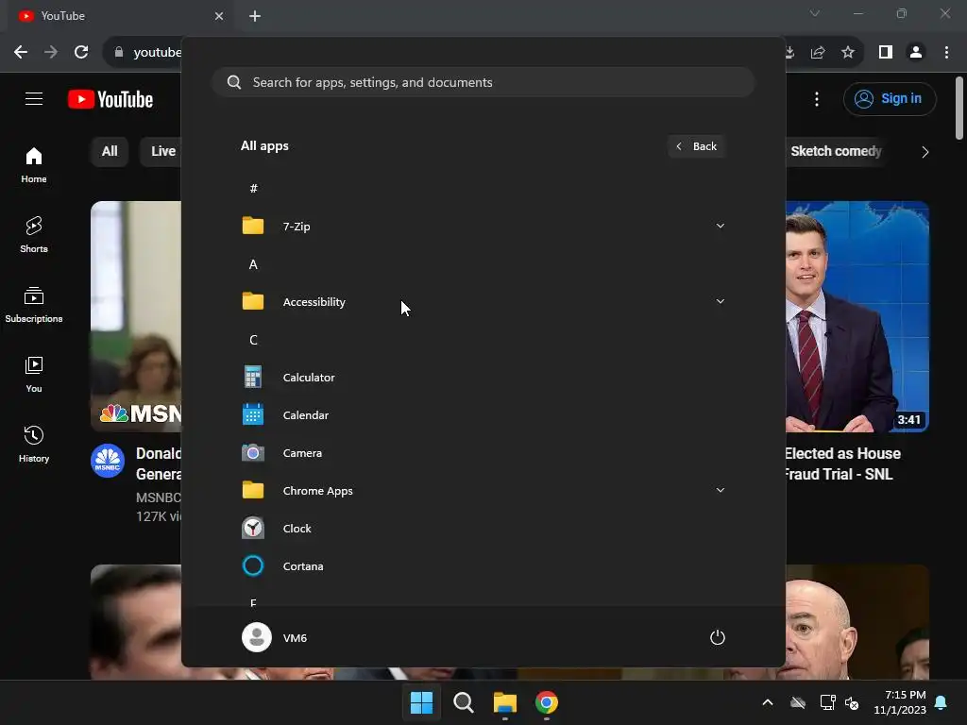Open the power options button

[x=718, y=637]
